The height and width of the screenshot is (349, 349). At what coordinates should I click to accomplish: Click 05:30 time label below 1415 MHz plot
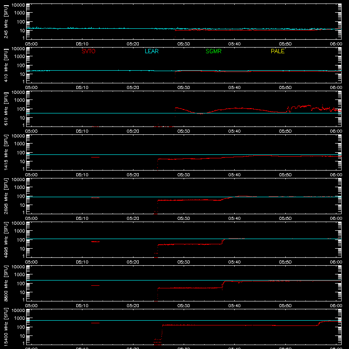184,175
